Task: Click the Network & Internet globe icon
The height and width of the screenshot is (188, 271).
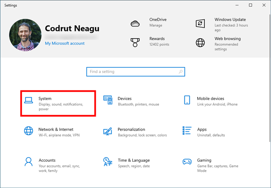Action: point(28,131)
